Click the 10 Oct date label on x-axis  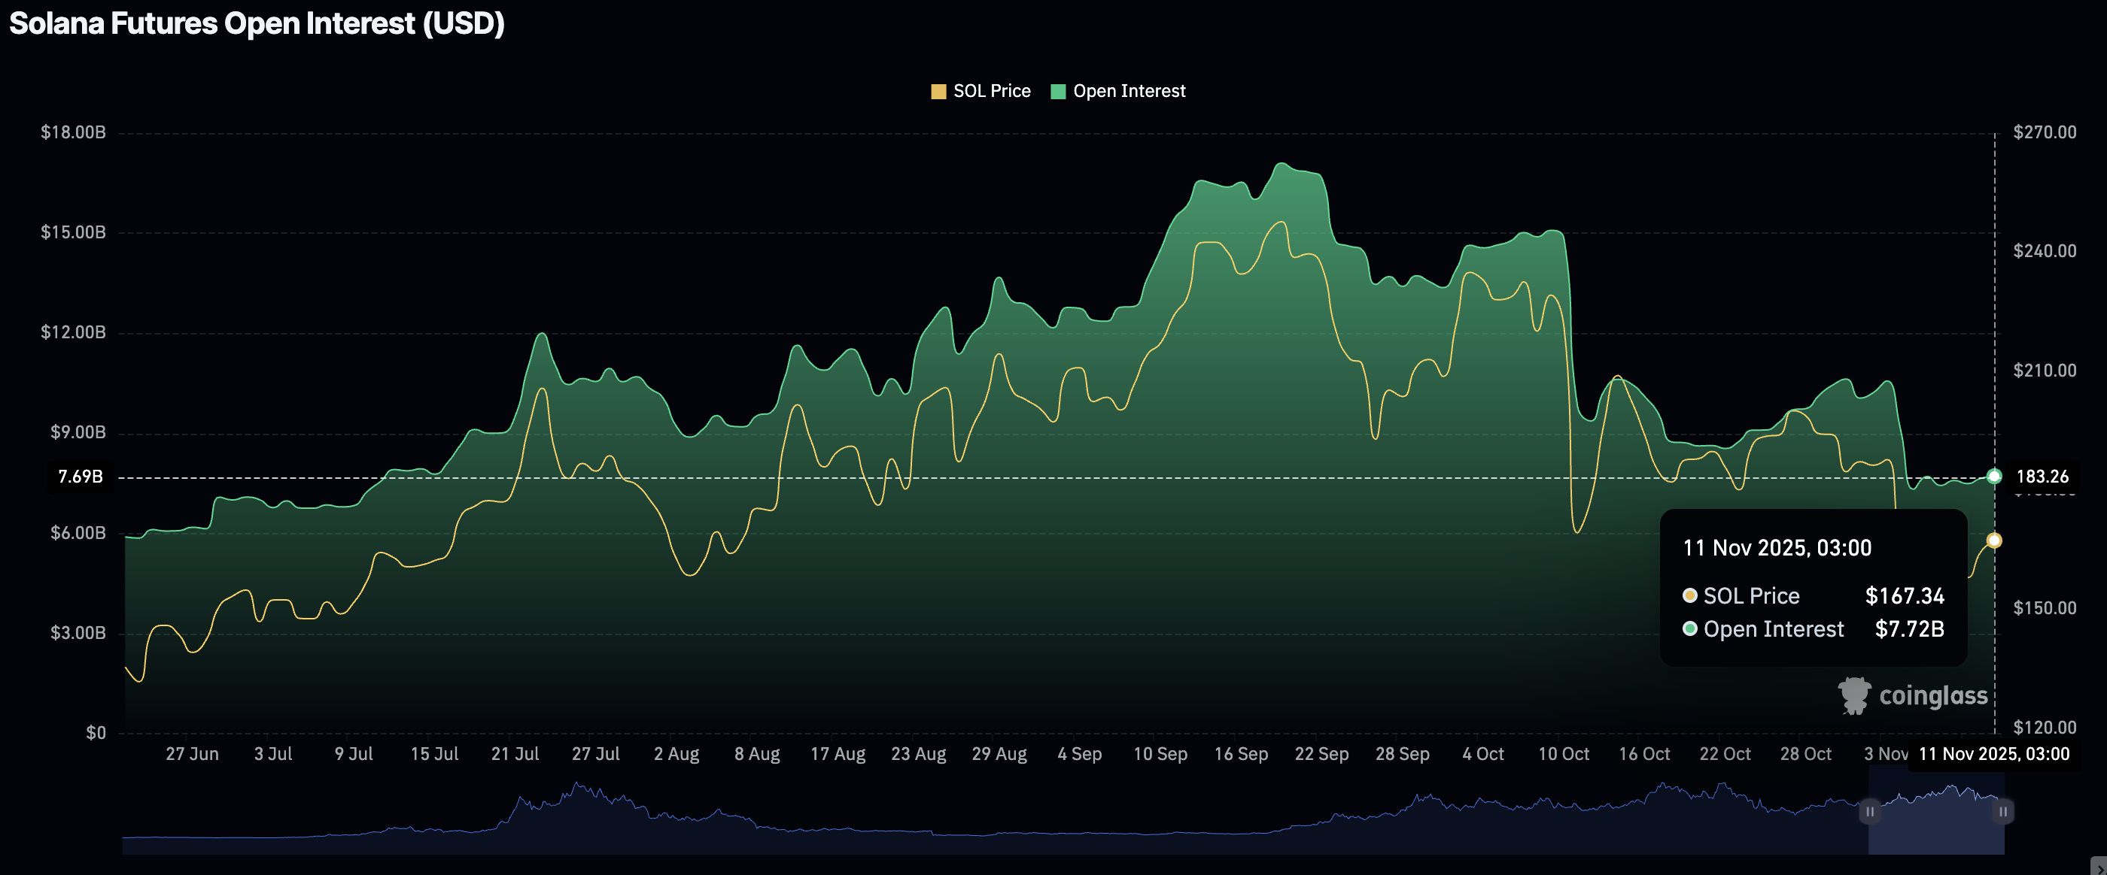coord(1563,754)
